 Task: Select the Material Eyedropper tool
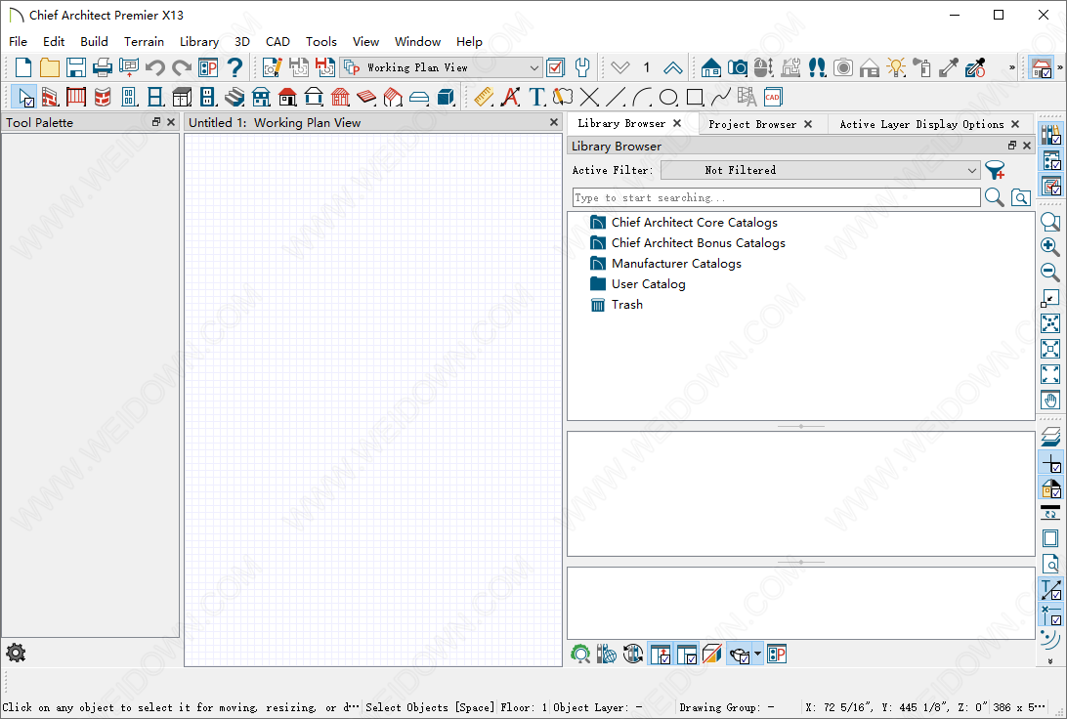click(x=949, y=67)
